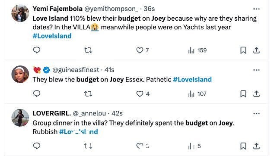Open Yemi Fajembola's profile picture
Viewport: 274px width, 156px height.
point(20,13)
